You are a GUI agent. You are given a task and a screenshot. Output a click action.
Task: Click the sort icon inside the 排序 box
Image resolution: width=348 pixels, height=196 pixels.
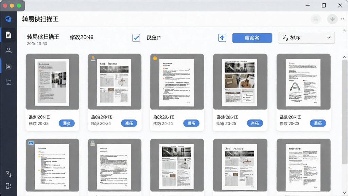(x=285, y=38)
